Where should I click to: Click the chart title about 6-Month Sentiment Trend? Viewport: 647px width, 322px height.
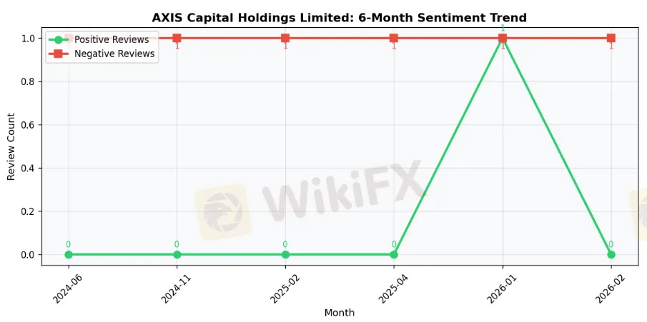(x=339, y=18)
